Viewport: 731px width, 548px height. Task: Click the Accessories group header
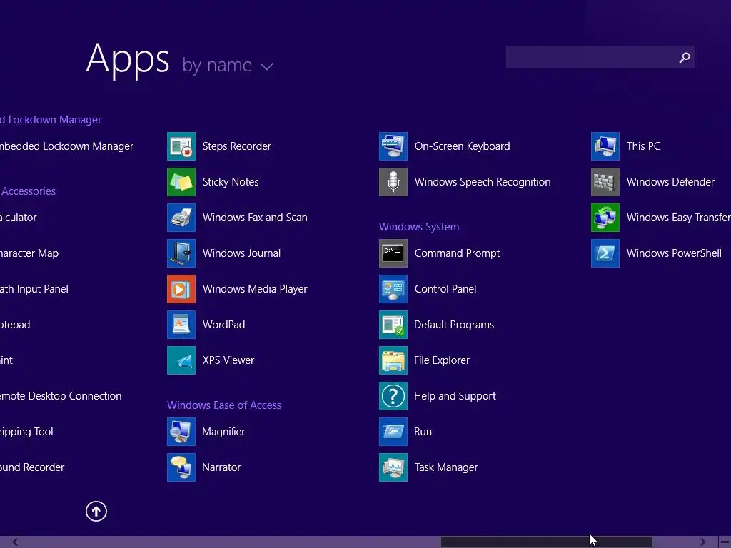pyautogui.click(x=28, y=191)
